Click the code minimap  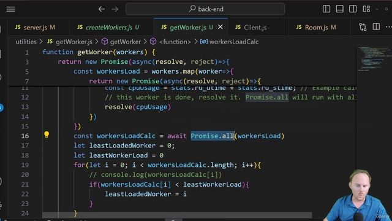[x=374, y=59]
